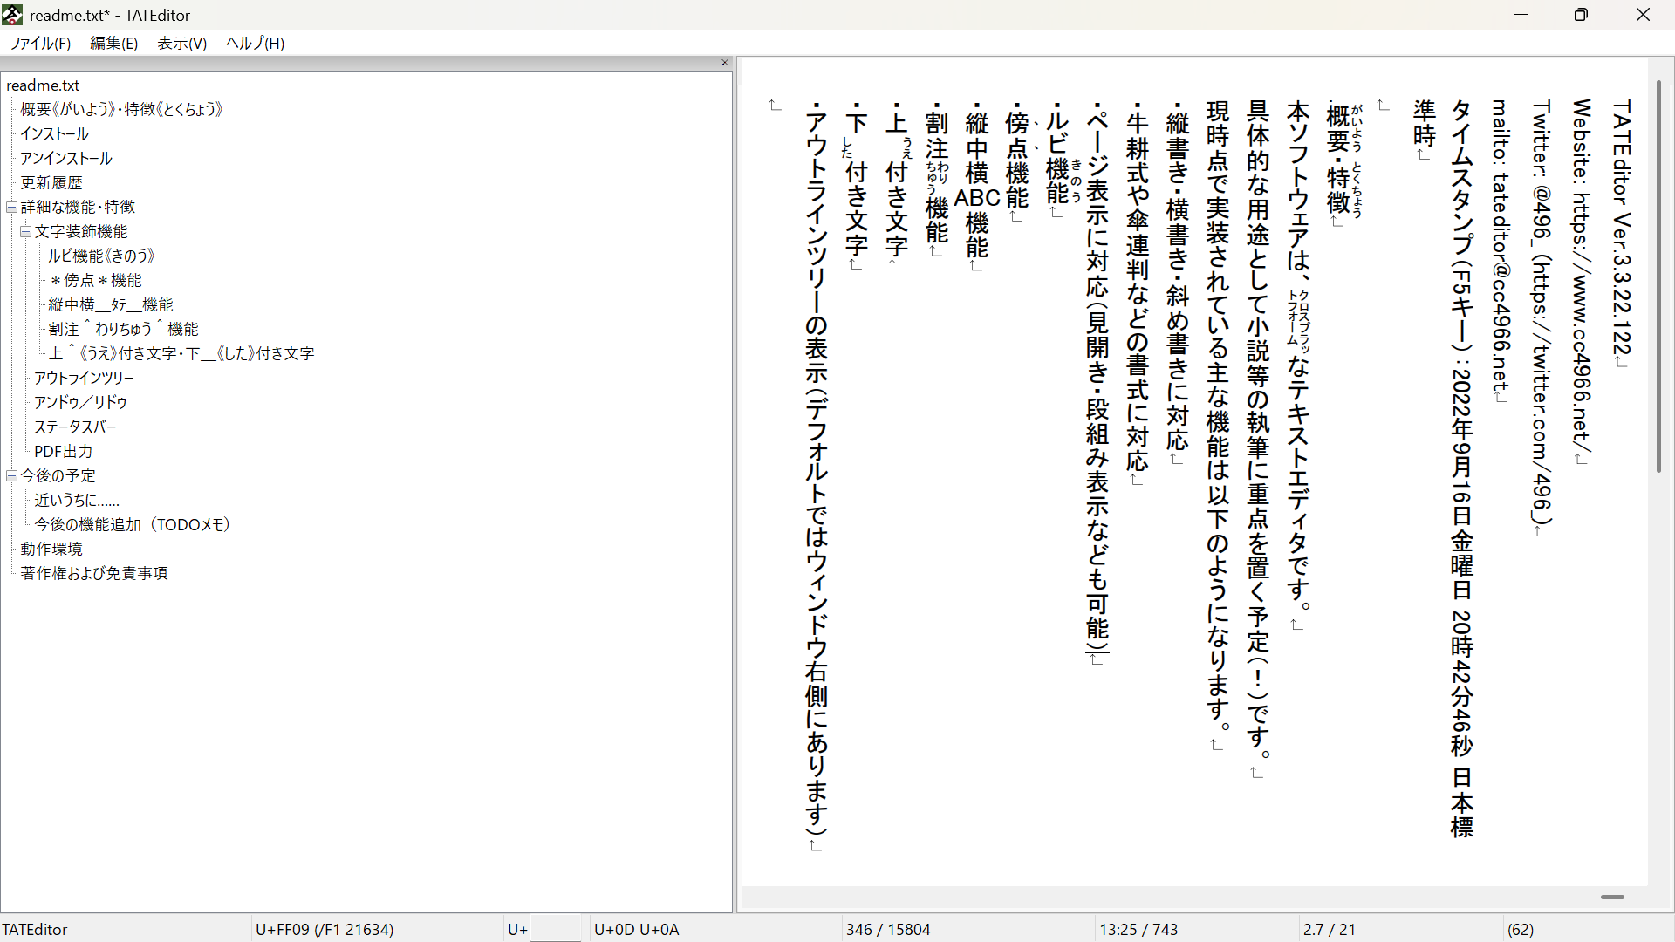The height and width of the screenshot is (942, 1675).
Task: Click the TATEditor app icon in title bar
Action: coord(12,15)
